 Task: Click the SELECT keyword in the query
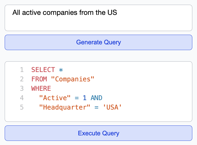43,70
